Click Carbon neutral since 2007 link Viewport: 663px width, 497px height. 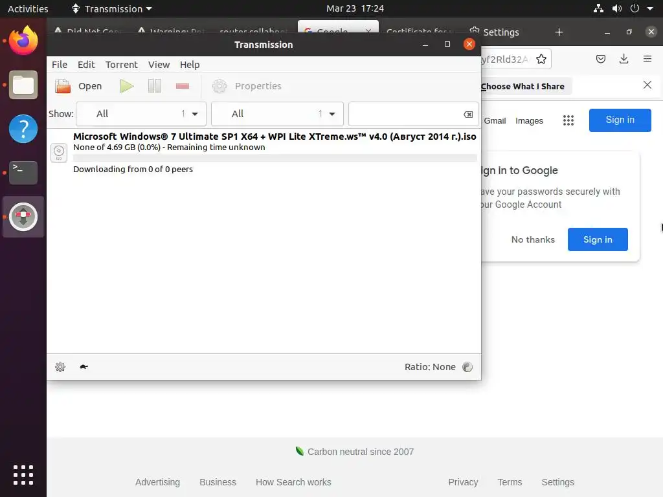click(x=354, y=452)
